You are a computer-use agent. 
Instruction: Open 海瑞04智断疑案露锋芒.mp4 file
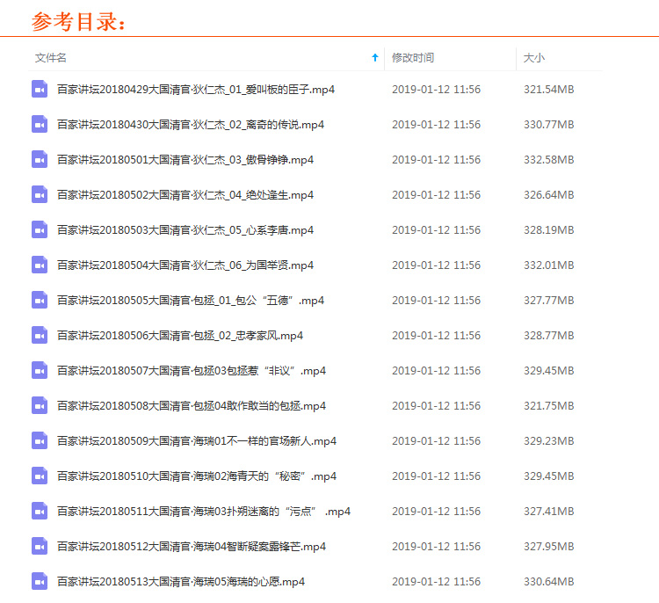192,547
